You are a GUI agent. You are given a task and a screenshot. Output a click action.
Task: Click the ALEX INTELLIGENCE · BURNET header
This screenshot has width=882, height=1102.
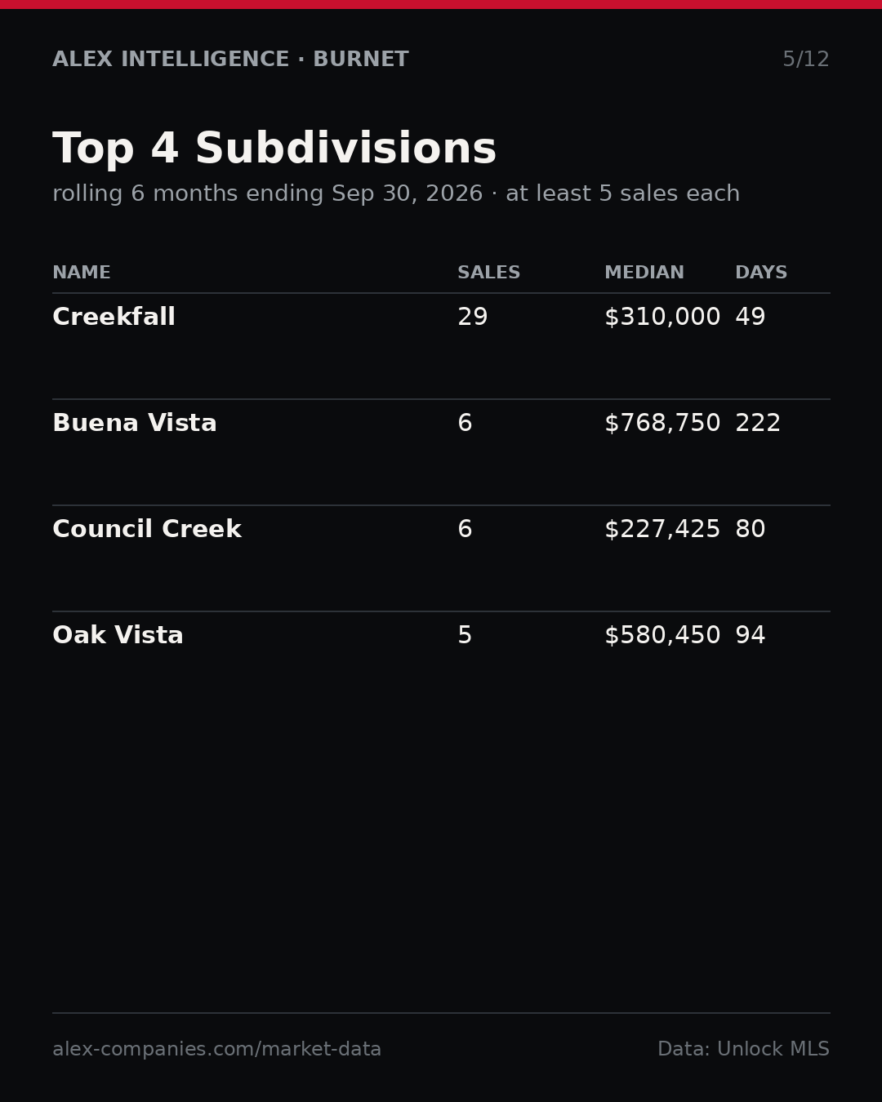tap(230, 60)
